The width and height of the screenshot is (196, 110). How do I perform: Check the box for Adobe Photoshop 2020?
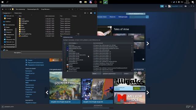65,47
